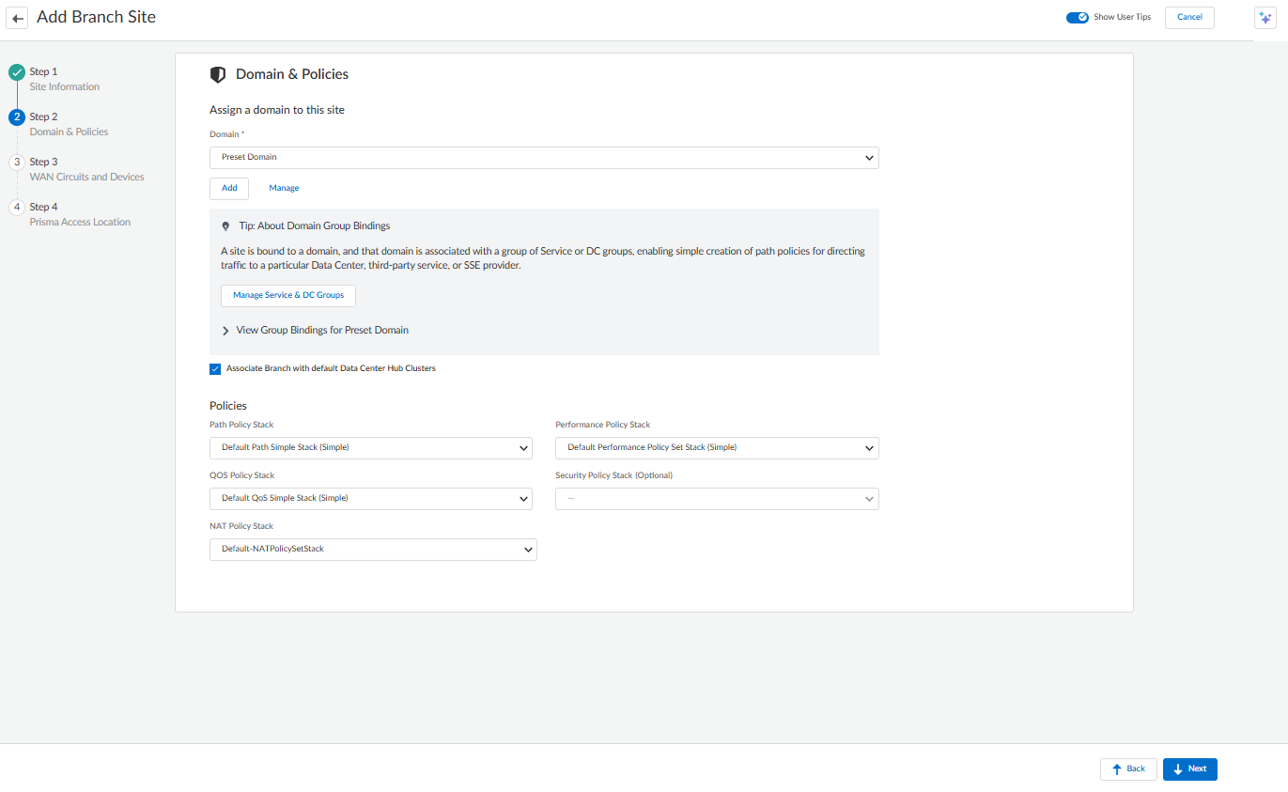Open the NAT Policy Stack dropdown
The image size is (1288, 792).
pyautogui.click(x=373, y=550)
